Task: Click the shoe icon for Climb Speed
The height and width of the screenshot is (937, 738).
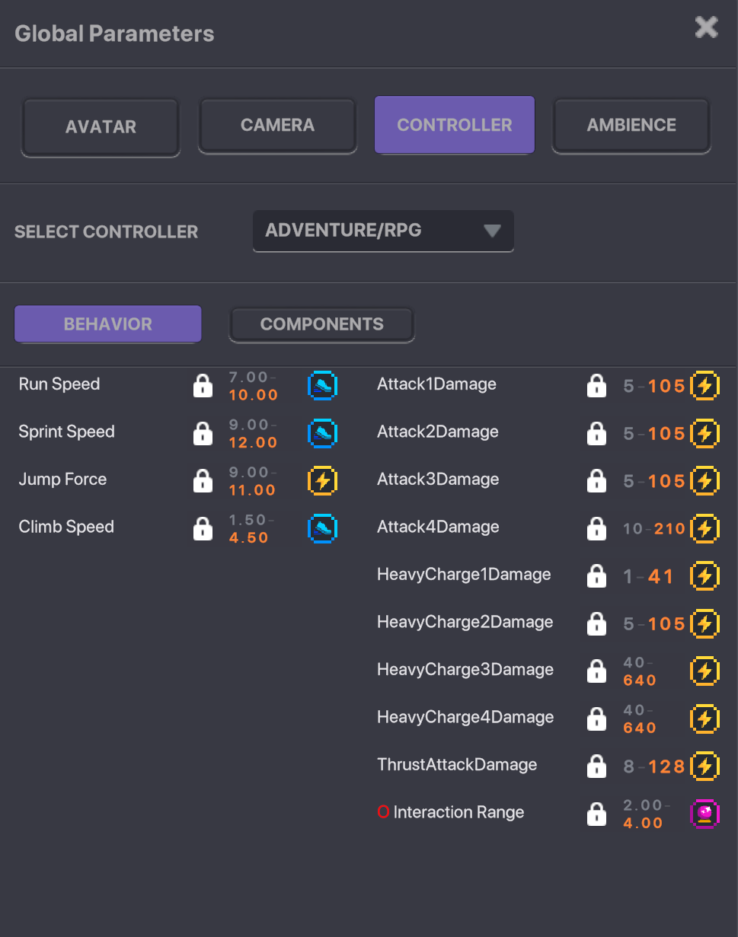Action: pyautogui.click(x=322, y=529)
